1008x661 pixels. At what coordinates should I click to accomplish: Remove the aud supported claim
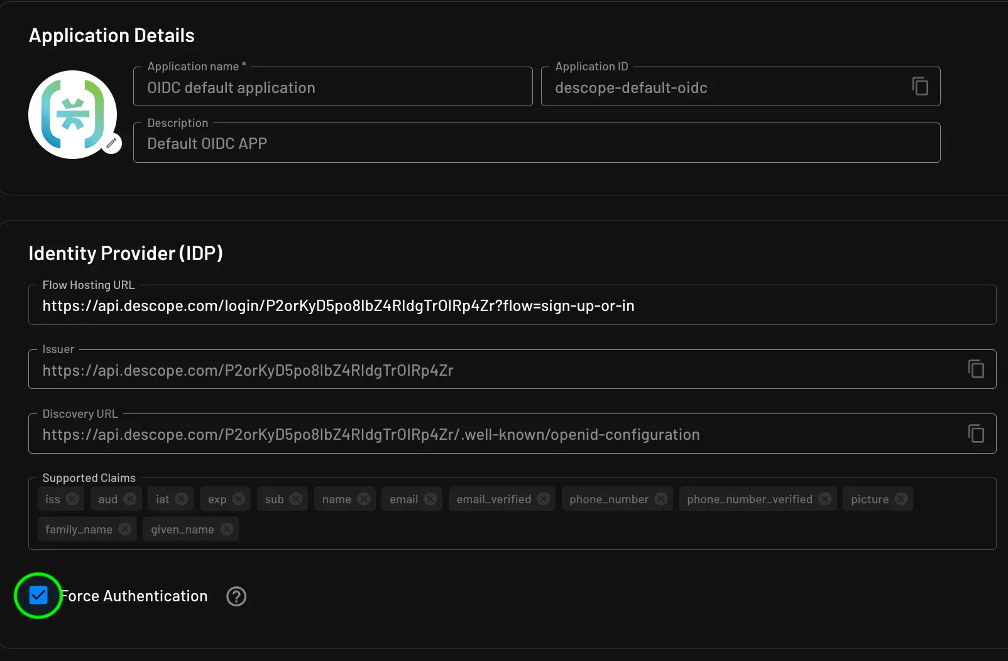[131, 498]
